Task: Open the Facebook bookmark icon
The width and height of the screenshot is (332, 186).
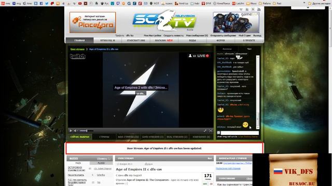Action: [41, 4]
